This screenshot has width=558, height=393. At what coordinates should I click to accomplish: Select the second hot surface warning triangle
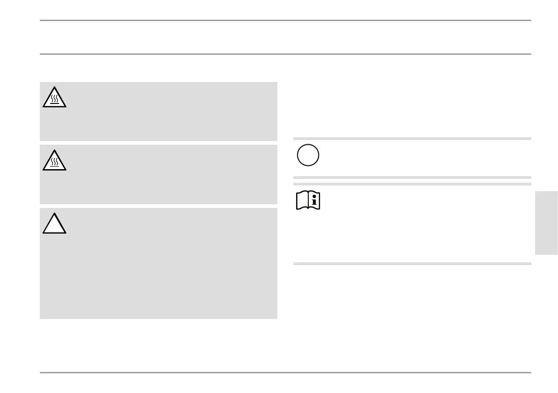[54, 160]
